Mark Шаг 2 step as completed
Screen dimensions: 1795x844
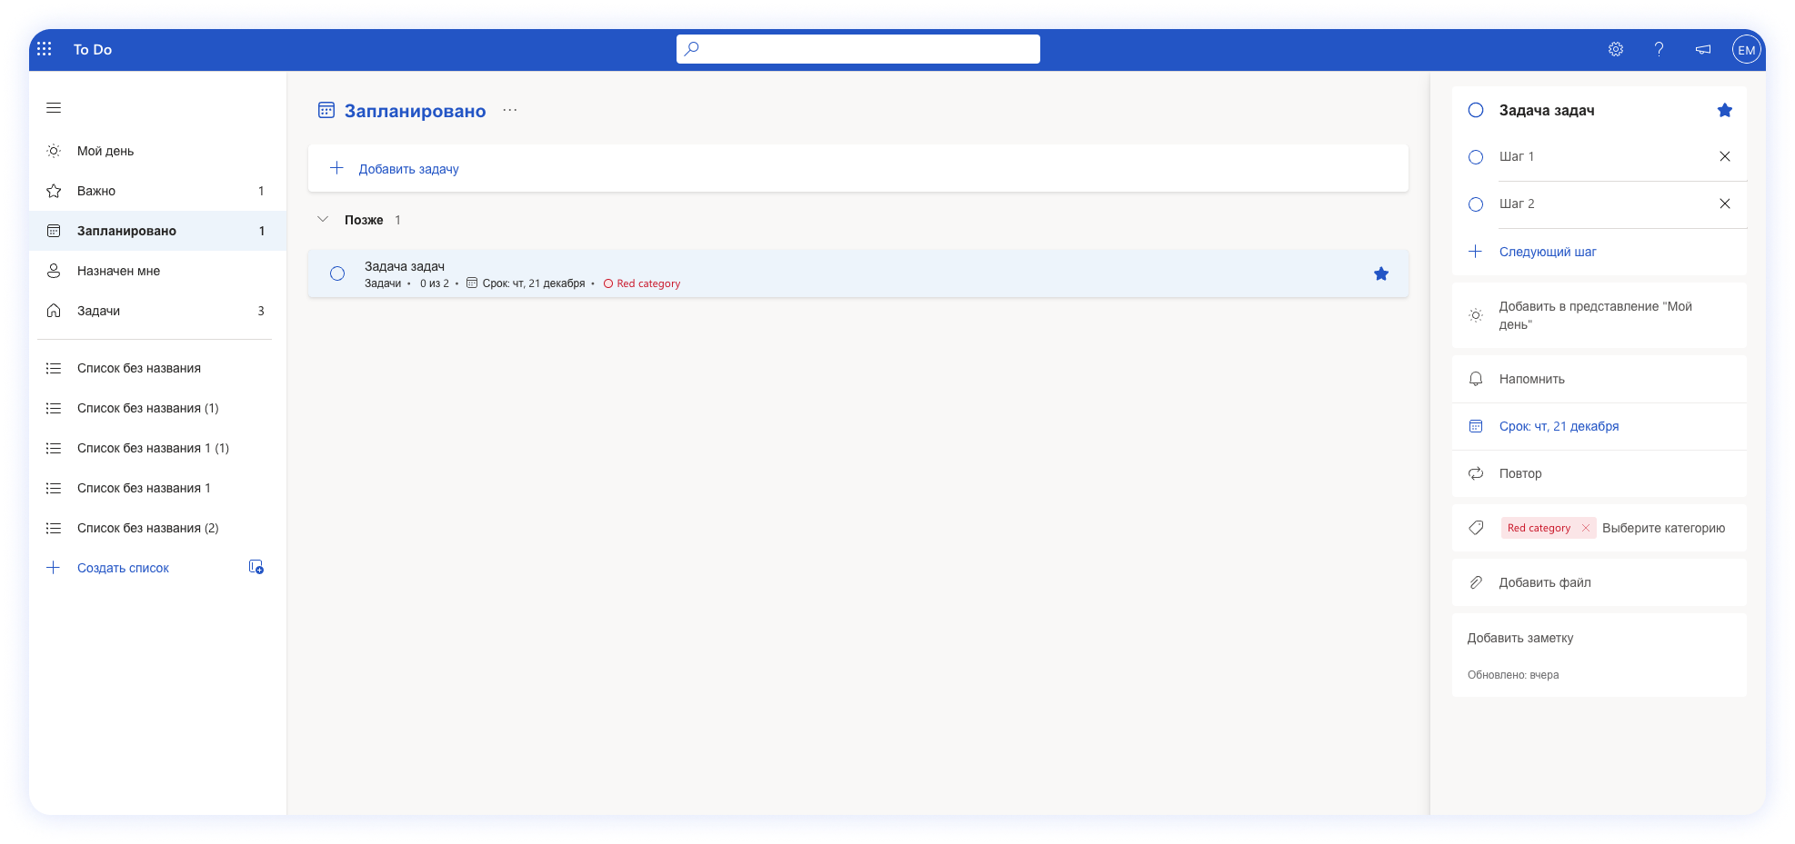point(1476,204)
